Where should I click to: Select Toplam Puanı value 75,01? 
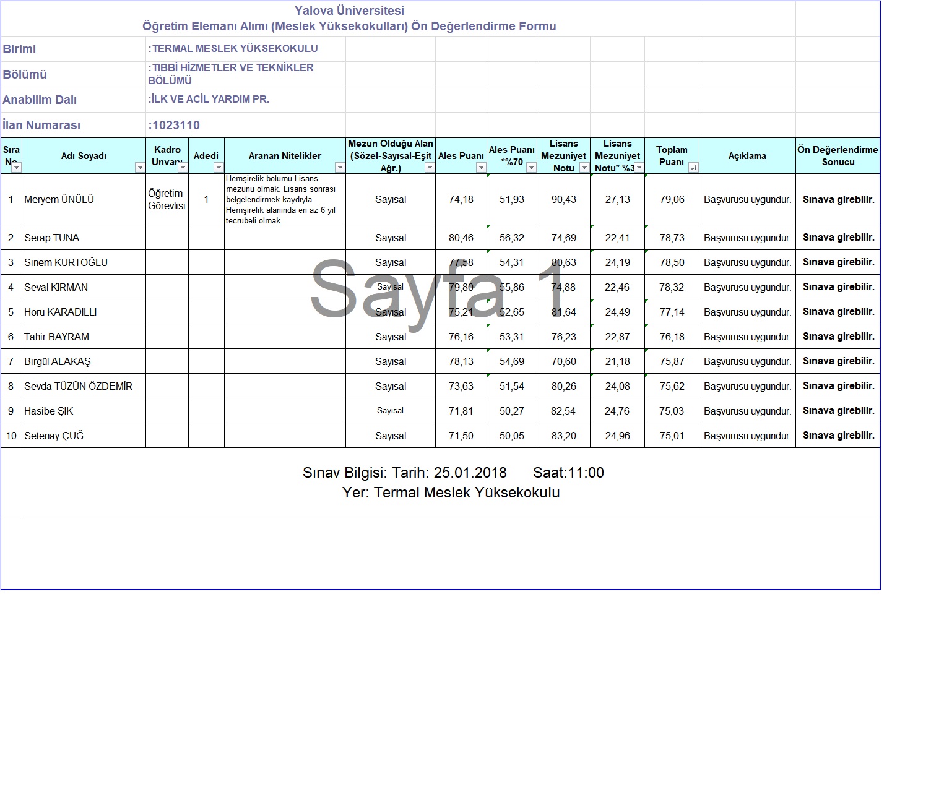(672, 436)
